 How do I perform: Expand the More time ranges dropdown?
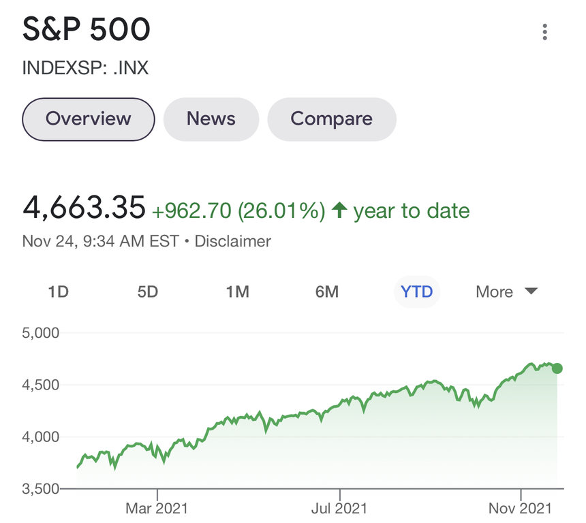(506, 292)
